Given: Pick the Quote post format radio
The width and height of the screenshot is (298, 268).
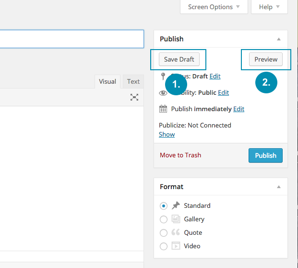Looking at the screenshot, I should pyautogui.click(x=164, y=232).
